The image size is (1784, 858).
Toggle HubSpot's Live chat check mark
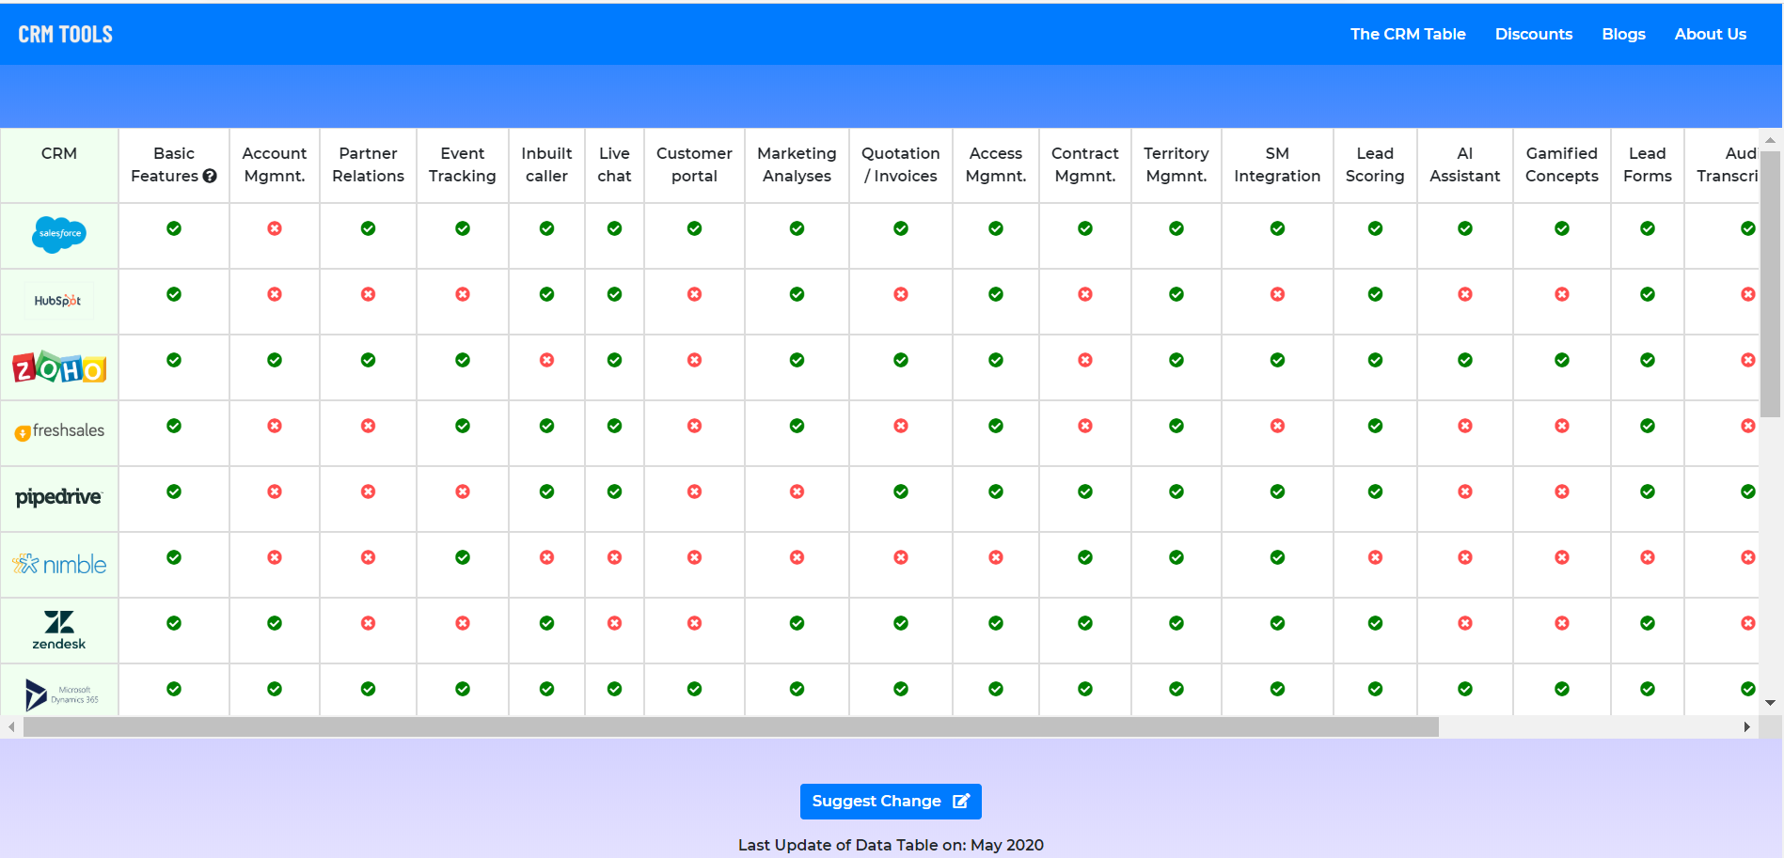[x=614, y=293]
